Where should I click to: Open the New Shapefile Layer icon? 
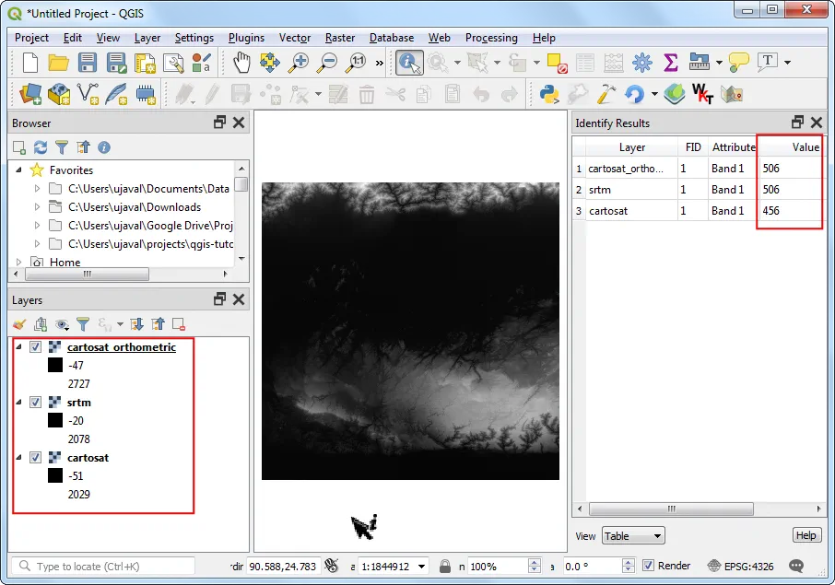click(x=88, y=94)
